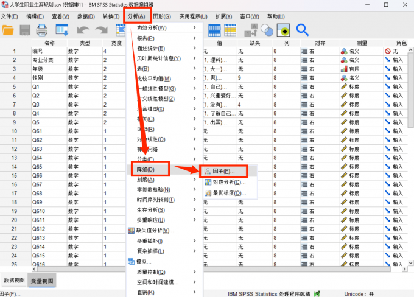Click the correspondence analysis icon in submenu
The width and height of the screenshot is (414, 297).
click(x=208, y=182)
